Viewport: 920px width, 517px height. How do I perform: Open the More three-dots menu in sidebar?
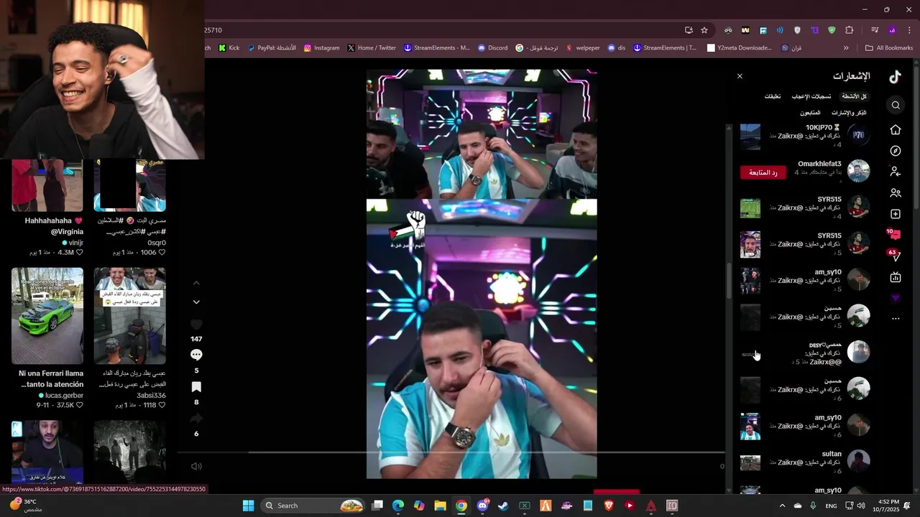click(896, 318)
